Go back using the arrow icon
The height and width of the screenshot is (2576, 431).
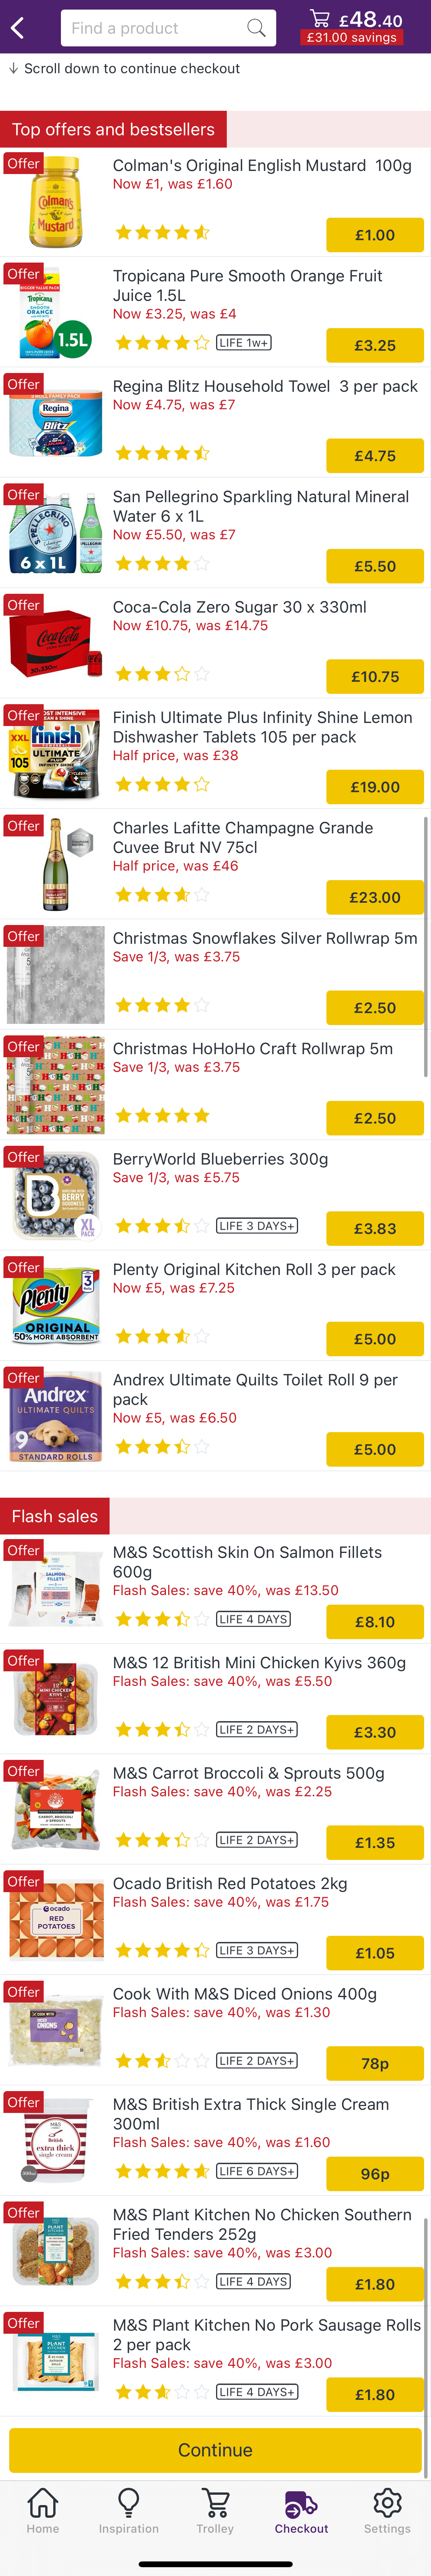pos(16,28)
